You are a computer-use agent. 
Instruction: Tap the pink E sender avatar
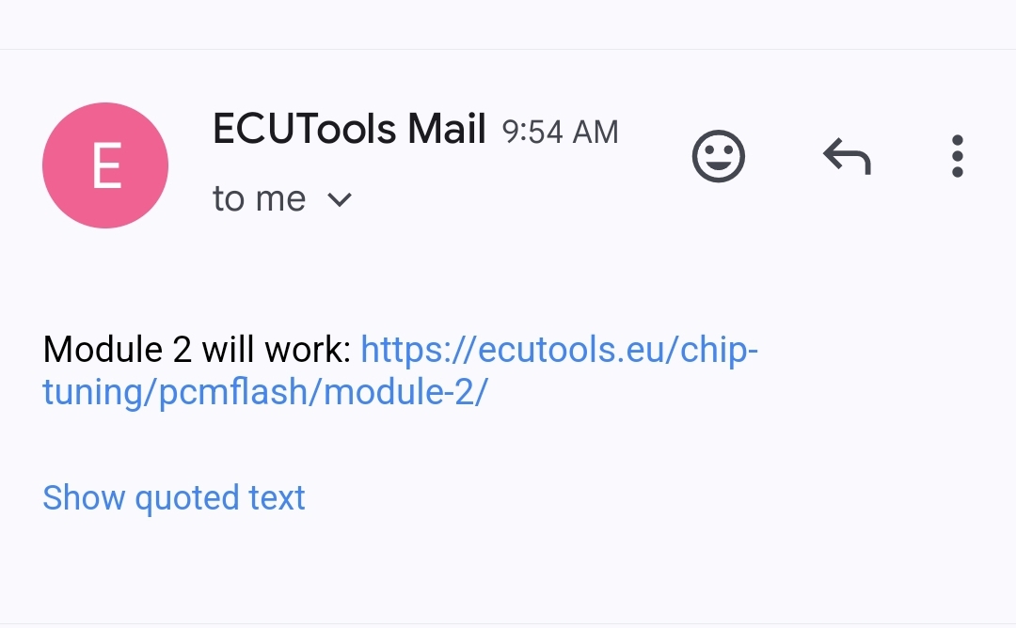(x=105, y=165)
